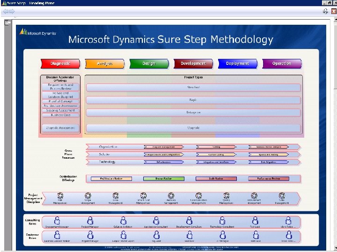Click Integration and Interfaces process
The width and height of the screenshot is (337, 252).
(216, 162)
